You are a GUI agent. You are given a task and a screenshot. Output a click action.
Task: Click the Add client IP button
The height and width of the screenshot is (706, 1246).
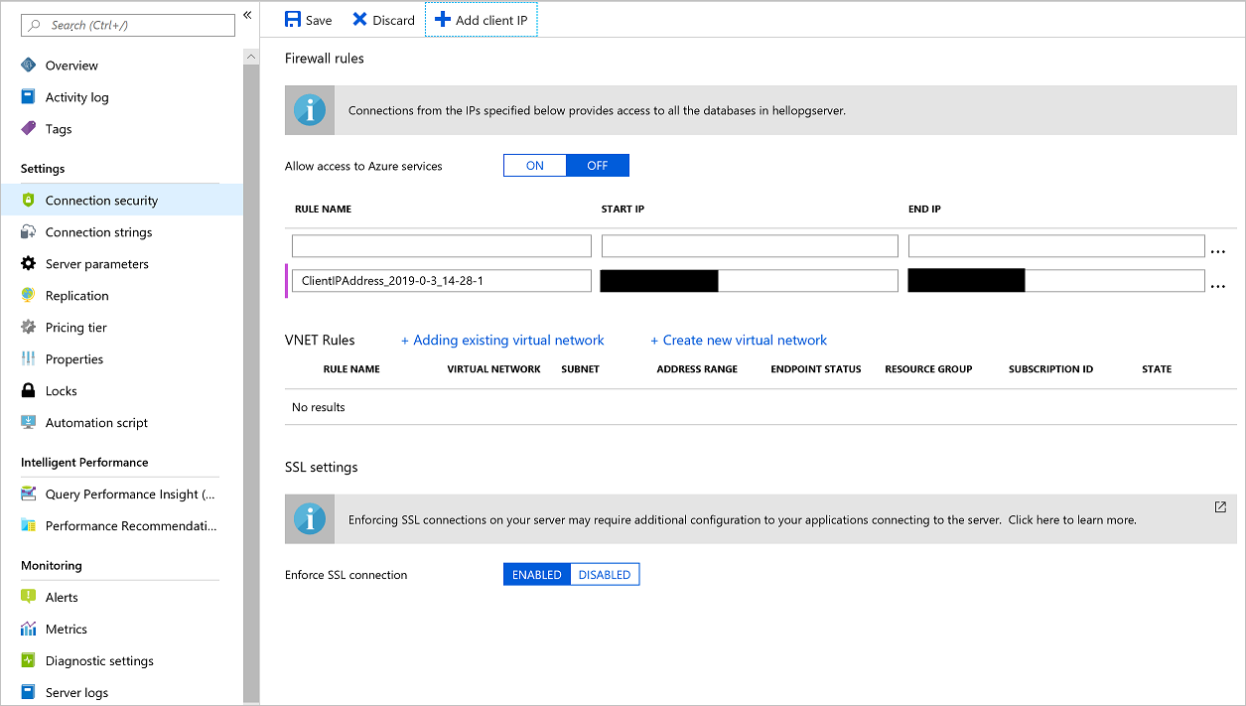pos(482,20)
